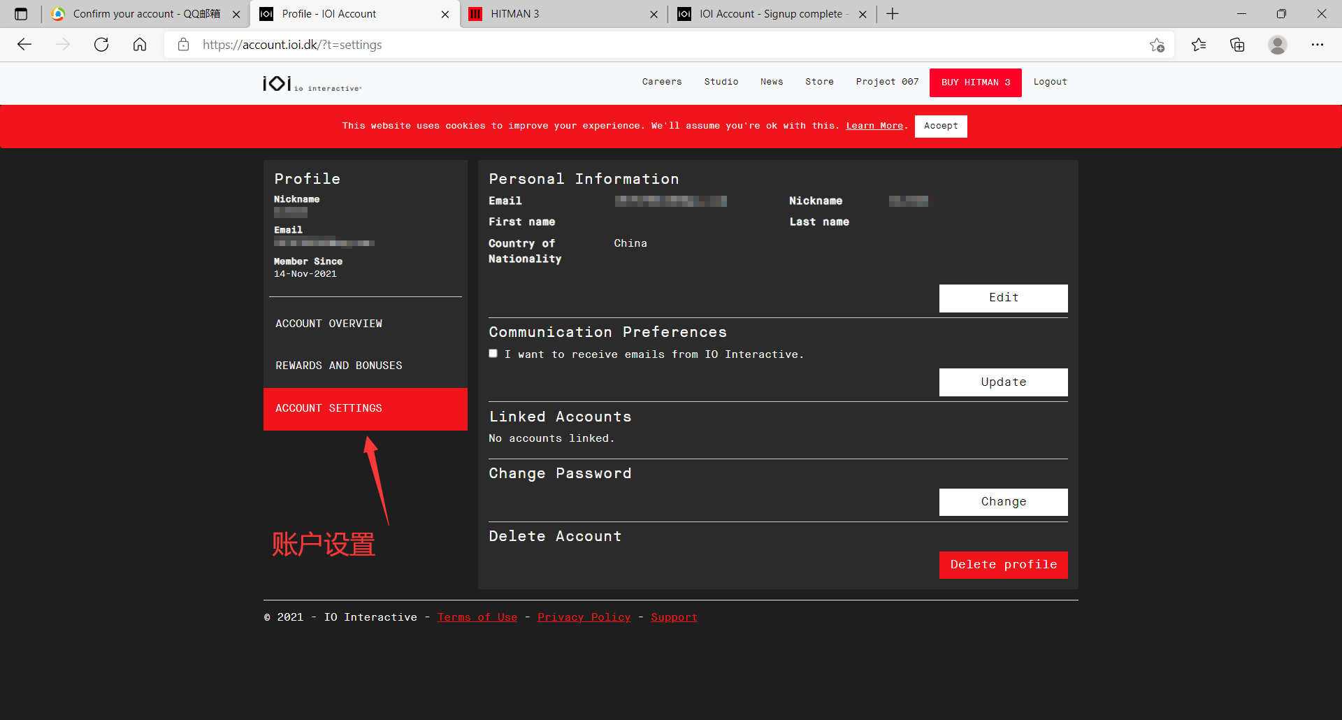
Task: Switch to the HITMAN 3 tab
Action: [x=564, y=14]
